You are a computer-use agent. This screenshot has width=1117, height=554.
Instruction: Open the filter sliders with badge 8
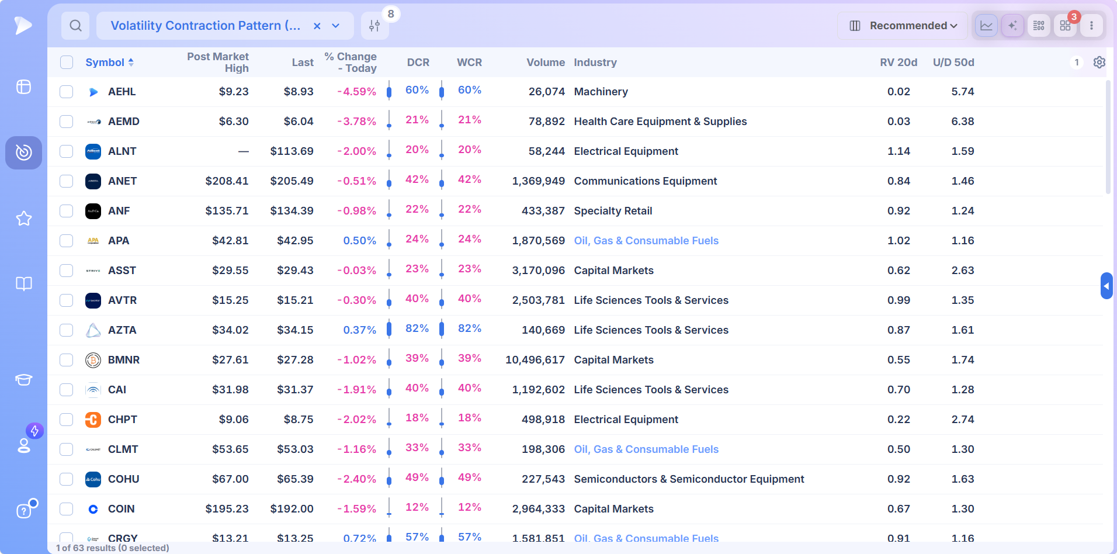(x=375, y=26)
